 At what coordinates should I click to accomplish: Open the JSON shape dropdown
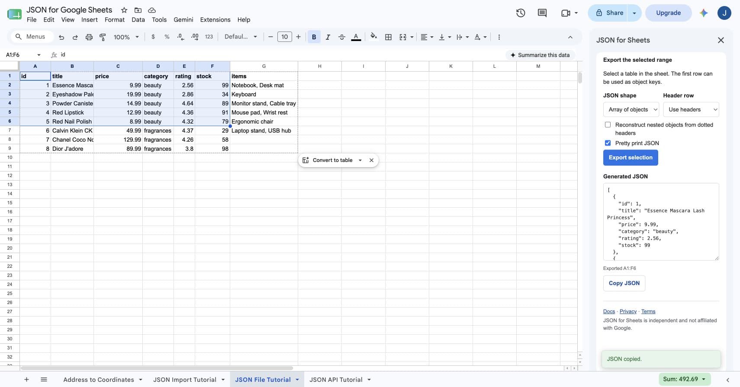pos(631,110)
